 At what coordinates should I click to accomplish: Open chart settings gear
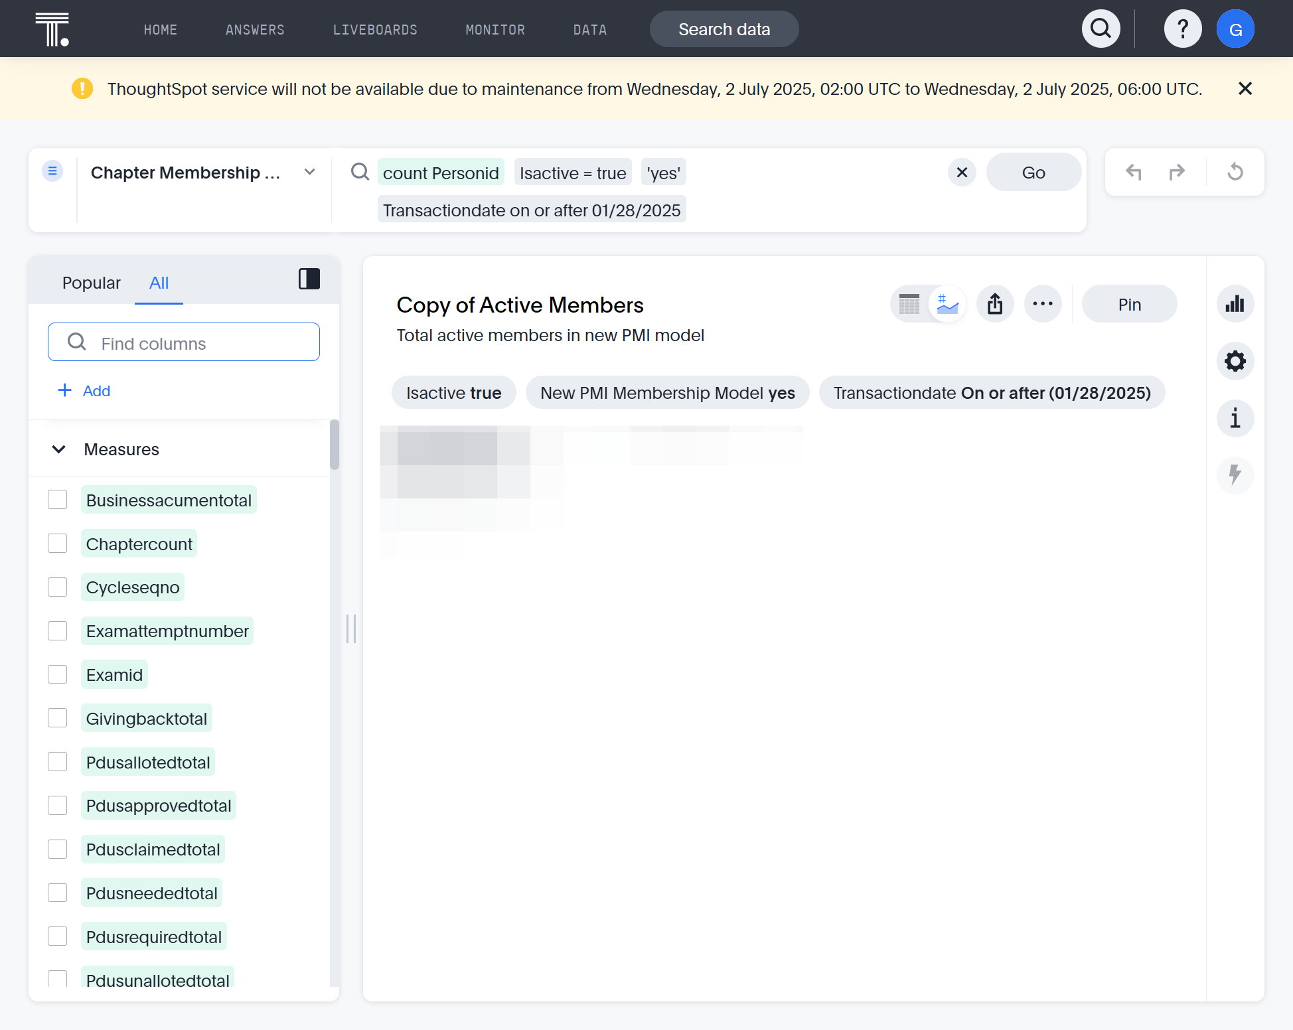1235,361
